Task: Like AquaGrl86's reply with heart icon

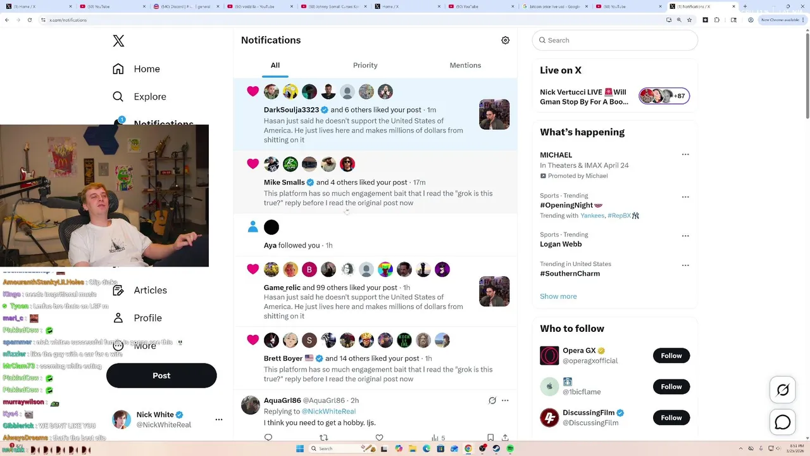Action: (379, 438)
